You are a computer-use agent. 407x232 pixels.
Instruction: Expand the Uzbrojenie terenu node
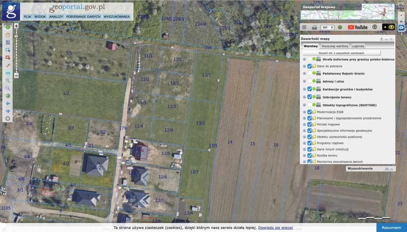(305, 97)
